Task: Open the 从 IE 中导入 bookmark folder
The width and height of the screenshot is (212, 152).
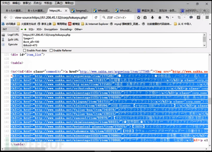Action: pyautogui.click(x=183, y=24)
